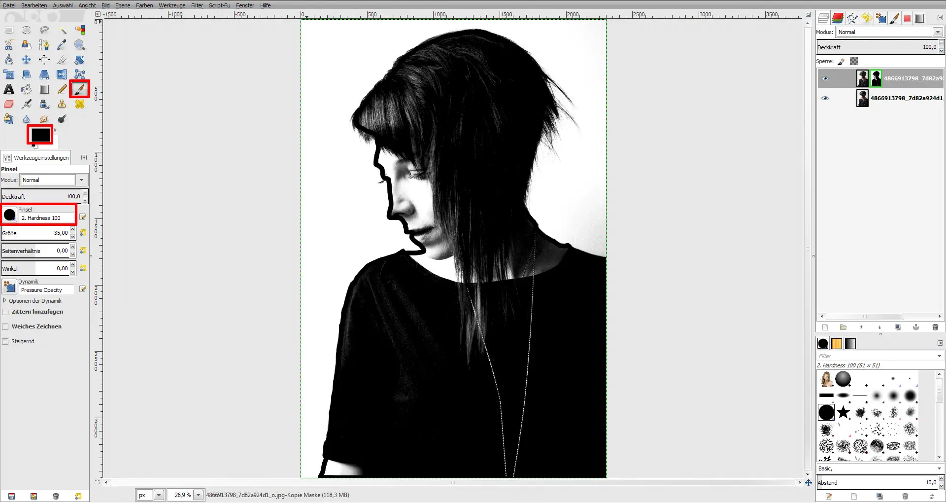Select the Fuzzy Select magic wand tool
Image resolution: width=946 pixels, height=503 pixels.
[63, 30]
